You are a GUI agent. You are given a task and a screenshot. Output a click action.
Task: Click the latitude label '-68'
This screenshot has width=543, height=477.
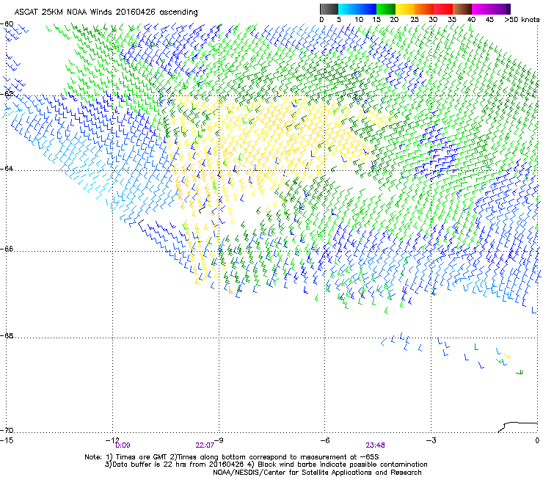[7, 335]
